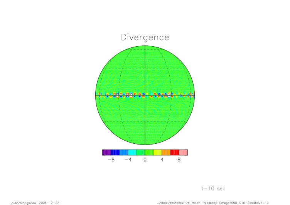The image size is (290, 205).
Task: Click the -8 colorbar tick label
Action: pyautogui.click(x=111, y=160)
